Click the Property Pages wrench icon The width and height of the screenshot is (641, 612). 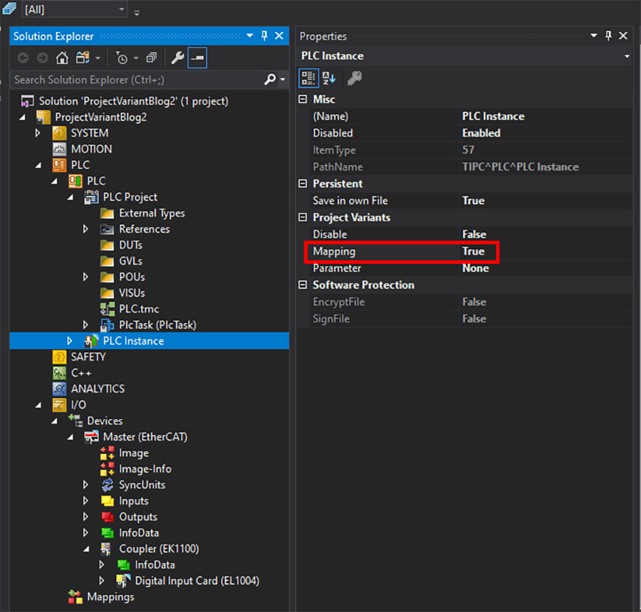(355, 78)
